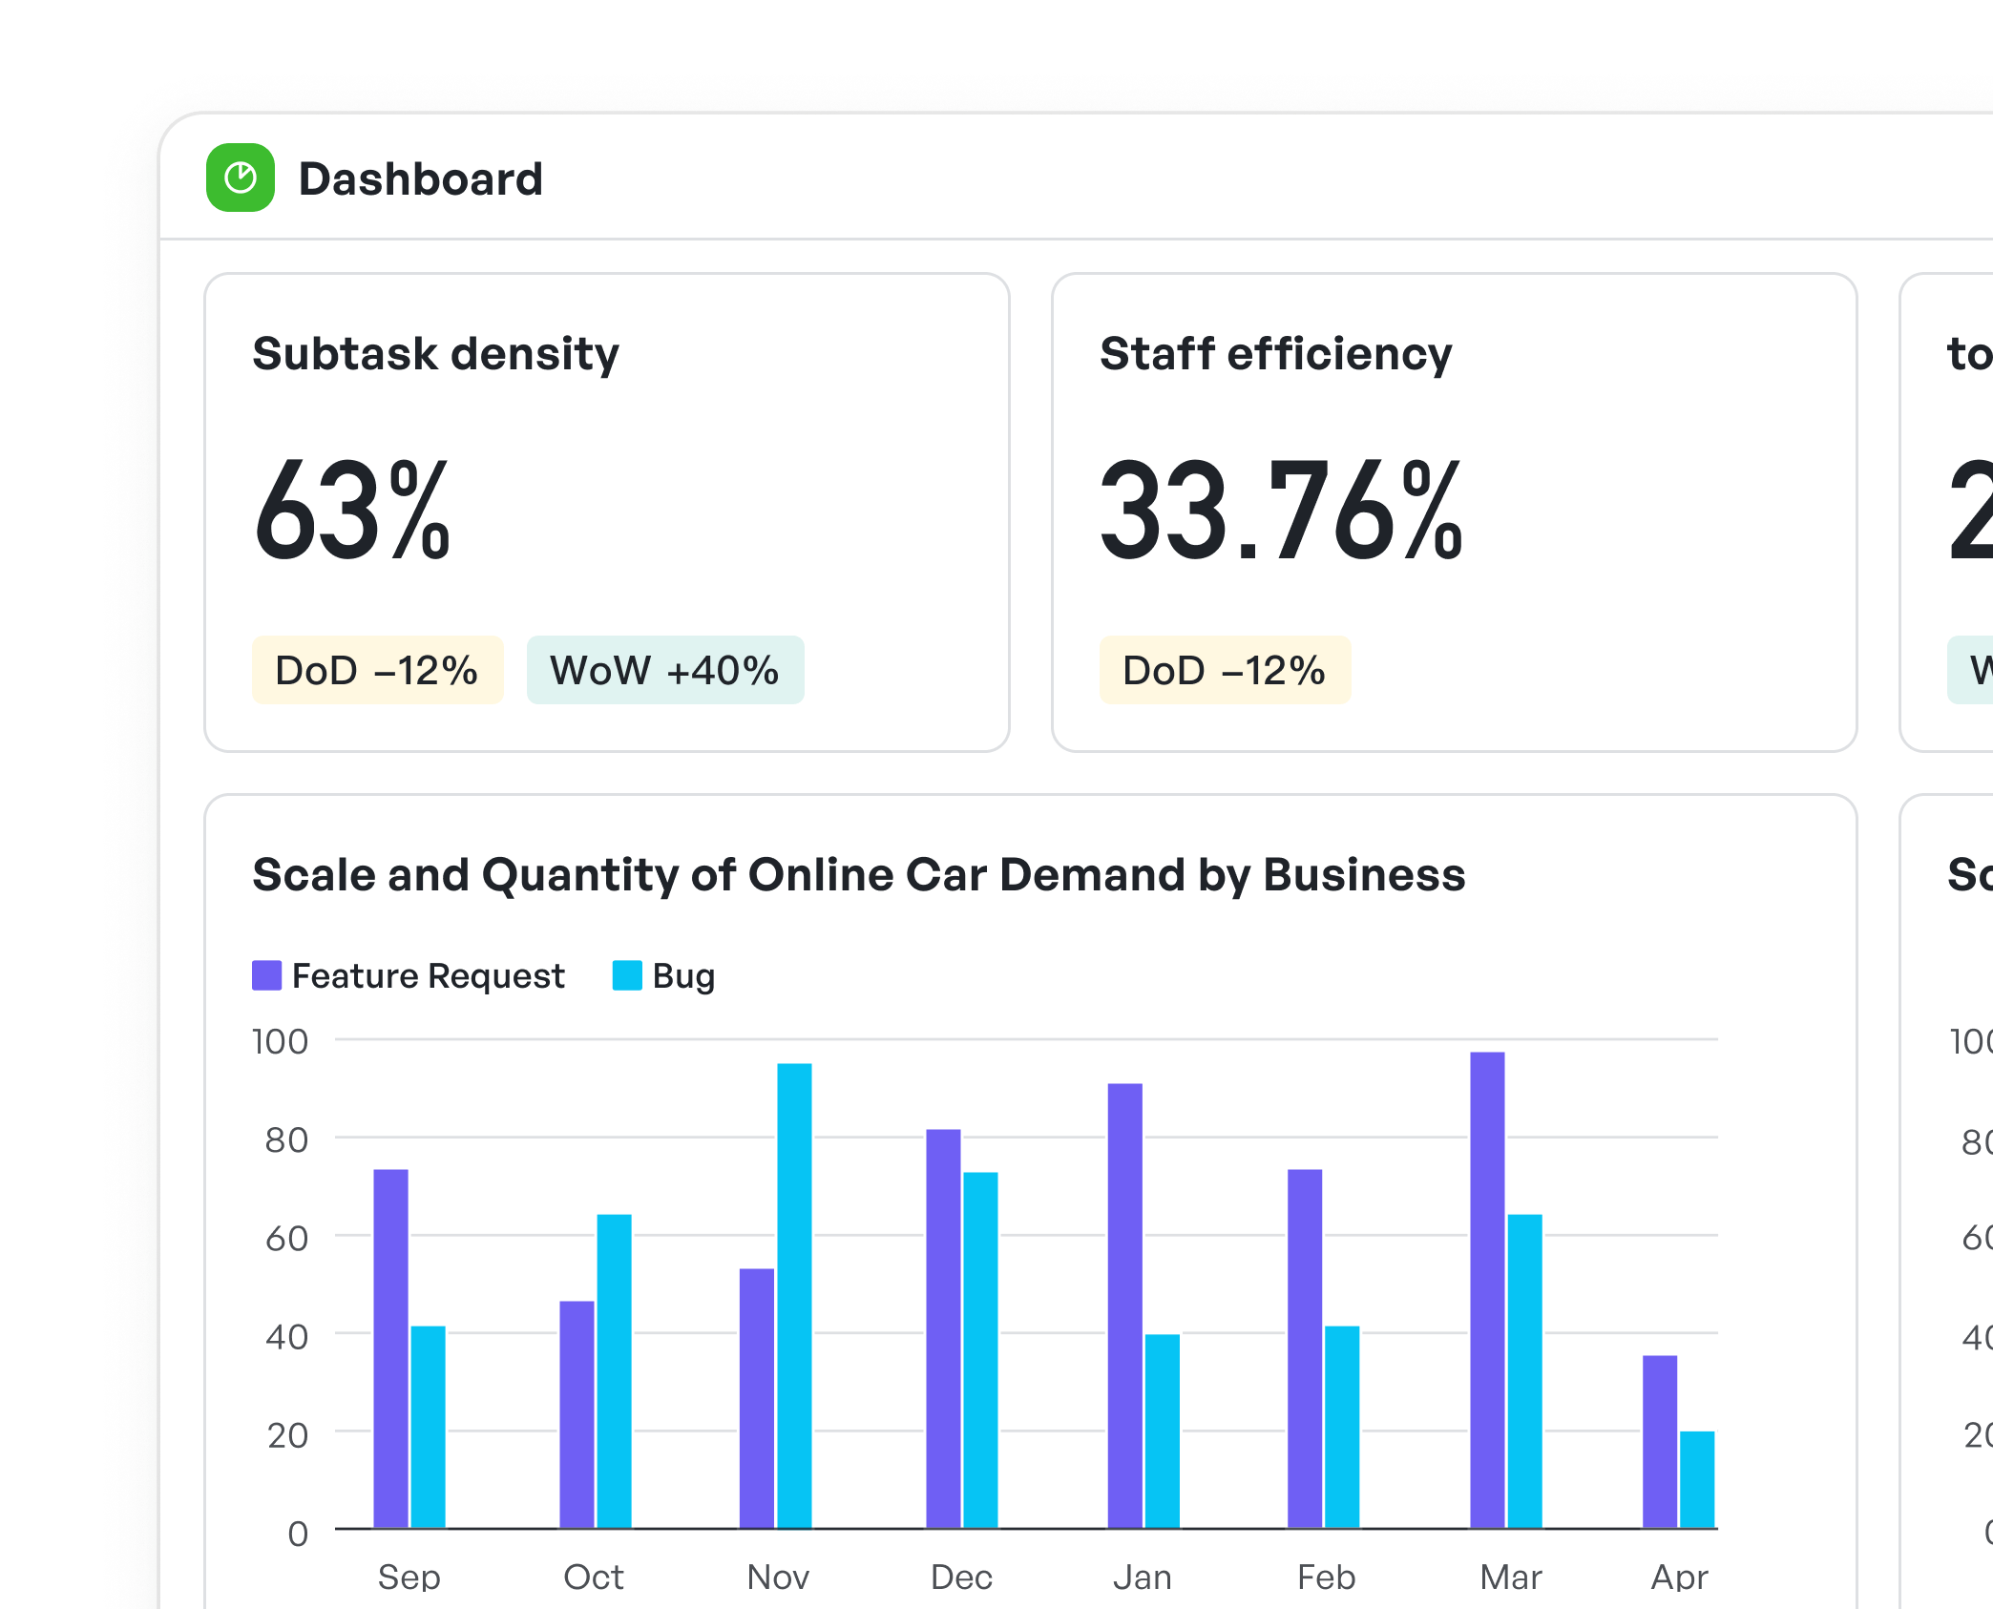Click the Sep x-axis label
Image resolution: width=1993 pixels, height=1609 pixels.
coord(409,1578)
